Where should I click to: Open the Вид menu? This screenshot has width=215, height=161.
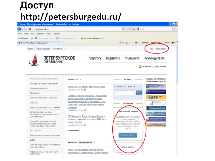[33, 34]
